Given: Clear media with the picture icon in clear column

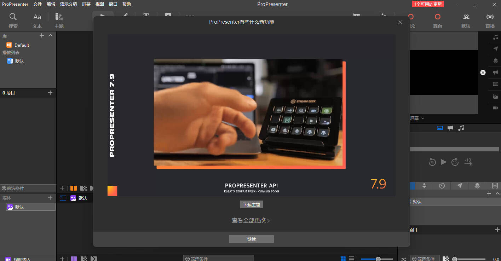Looking at the screenshot, I should tap(496, 96).
